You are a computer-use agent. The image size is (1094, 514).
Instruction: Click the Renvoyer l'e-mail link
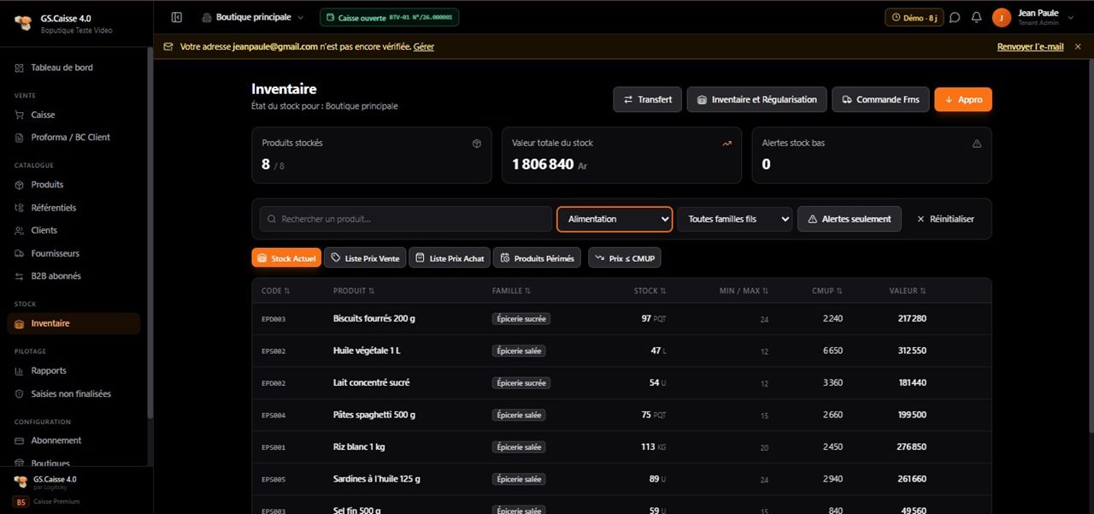pyautogui.click(x=1031, y=46)
